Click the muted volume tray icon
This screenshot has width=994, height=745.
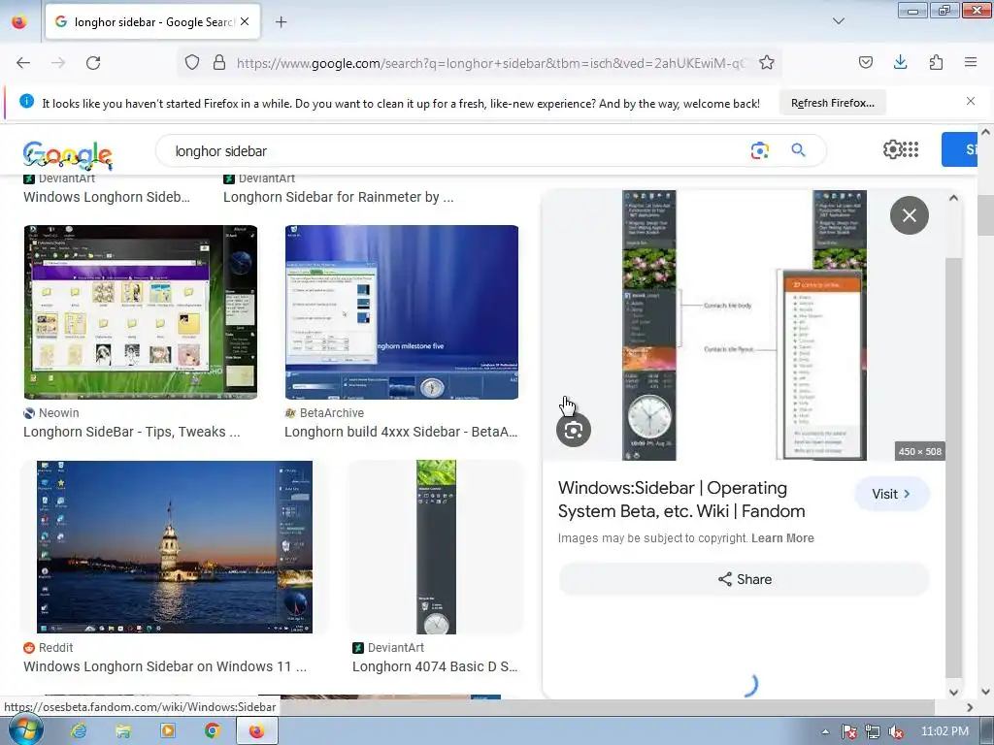point(896,731)
